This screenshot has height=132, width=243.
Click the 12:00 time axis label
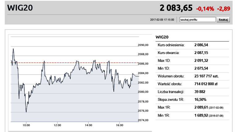click(57, 125)
